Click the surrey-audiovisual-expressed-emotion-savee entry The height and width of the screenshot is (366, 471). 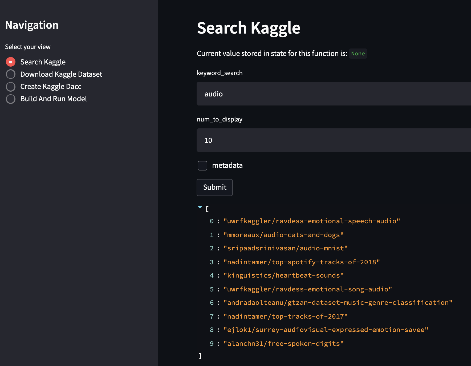pos(326,330)
